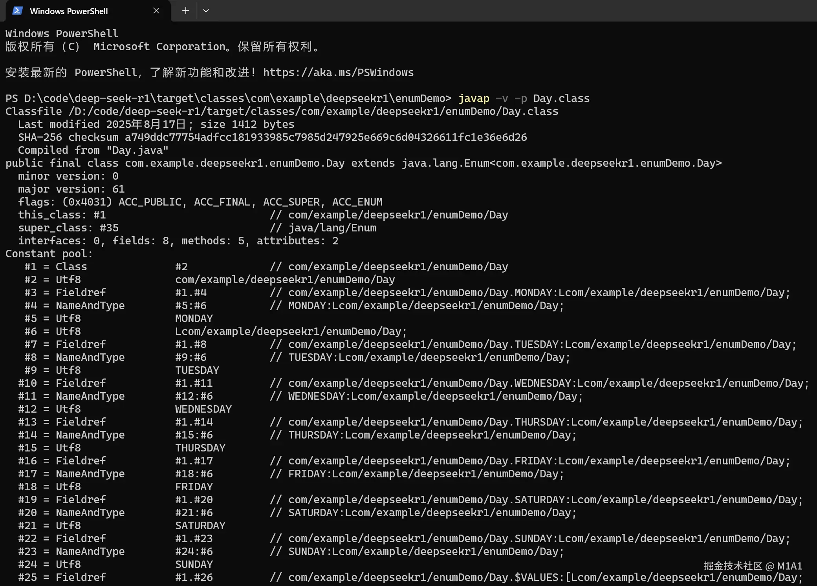This screenshot has width=817, height=586.
Task: Click the WEDNESDAY Utf8 value at entry #12
Action: click(203, 409)
